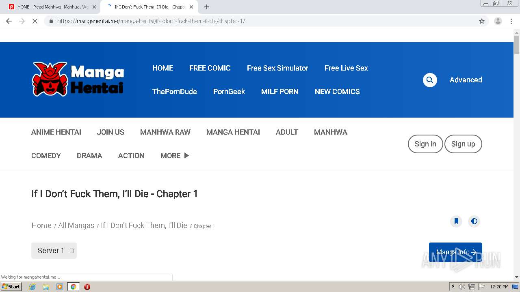Click the Chrome taskbar icon
The height and width of the screenshot is (292, 520).
[x=73, y=287]
